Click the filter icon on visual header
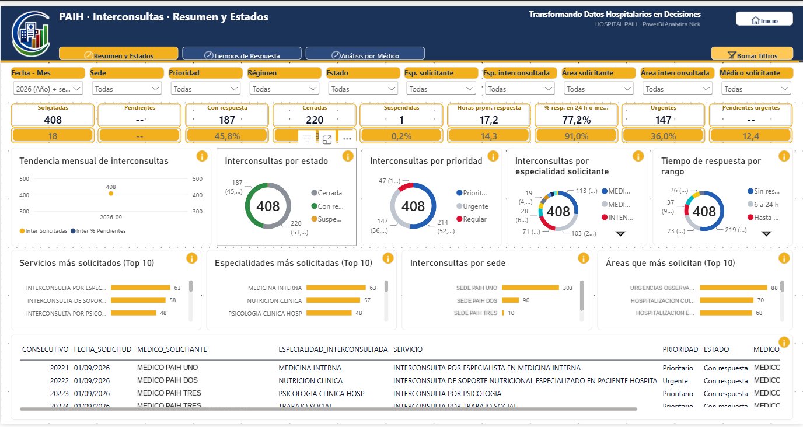The height and width of the screenshot is (427, 803). click(307, 139)
